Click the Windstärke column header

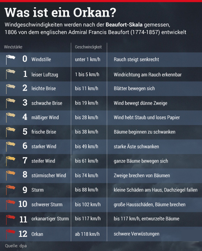pos(13,47)
